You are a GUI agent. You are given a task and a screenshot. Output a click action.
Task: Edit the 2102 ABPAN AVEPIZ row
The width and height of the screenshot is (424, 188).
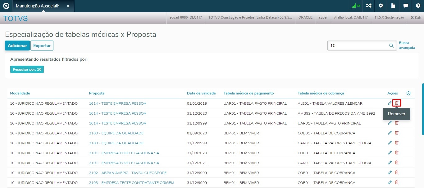(x=390, y=173)
